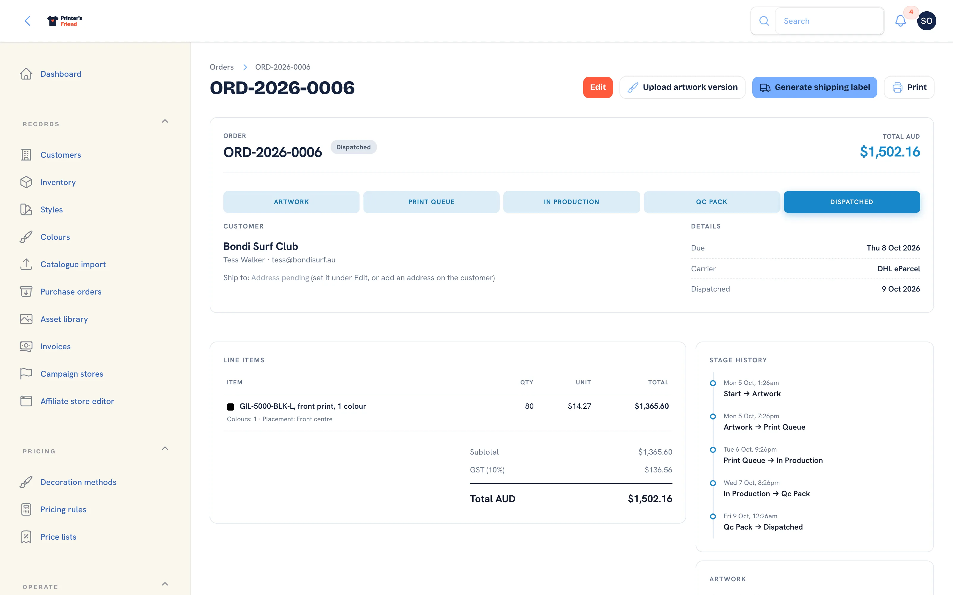This screenshot has height=595, width=953.
Task: Open Dashboard link in sidebar
Action: (x=61, y=74)
